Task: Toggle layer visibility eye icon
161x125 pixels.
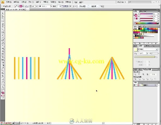Action: tap(134, 85)
